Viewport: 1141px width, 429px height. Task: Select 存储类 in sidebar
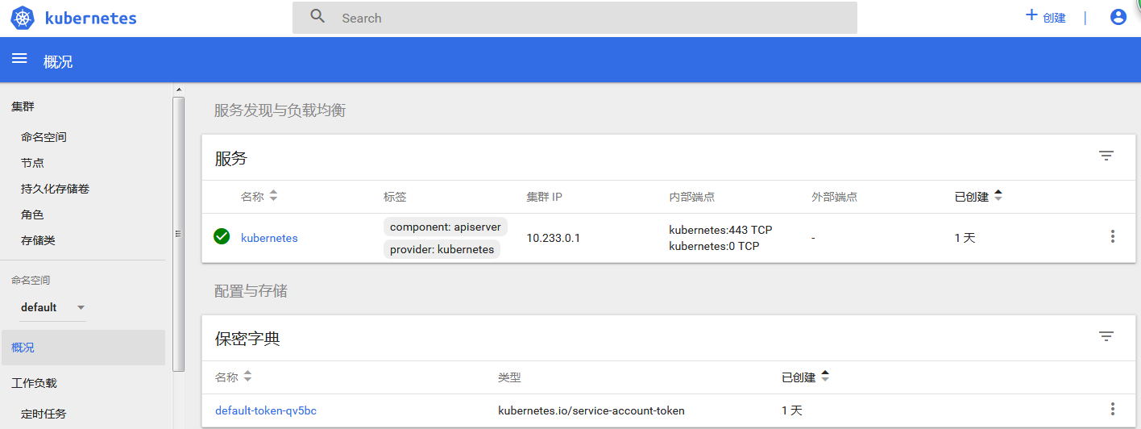point(39,240)
